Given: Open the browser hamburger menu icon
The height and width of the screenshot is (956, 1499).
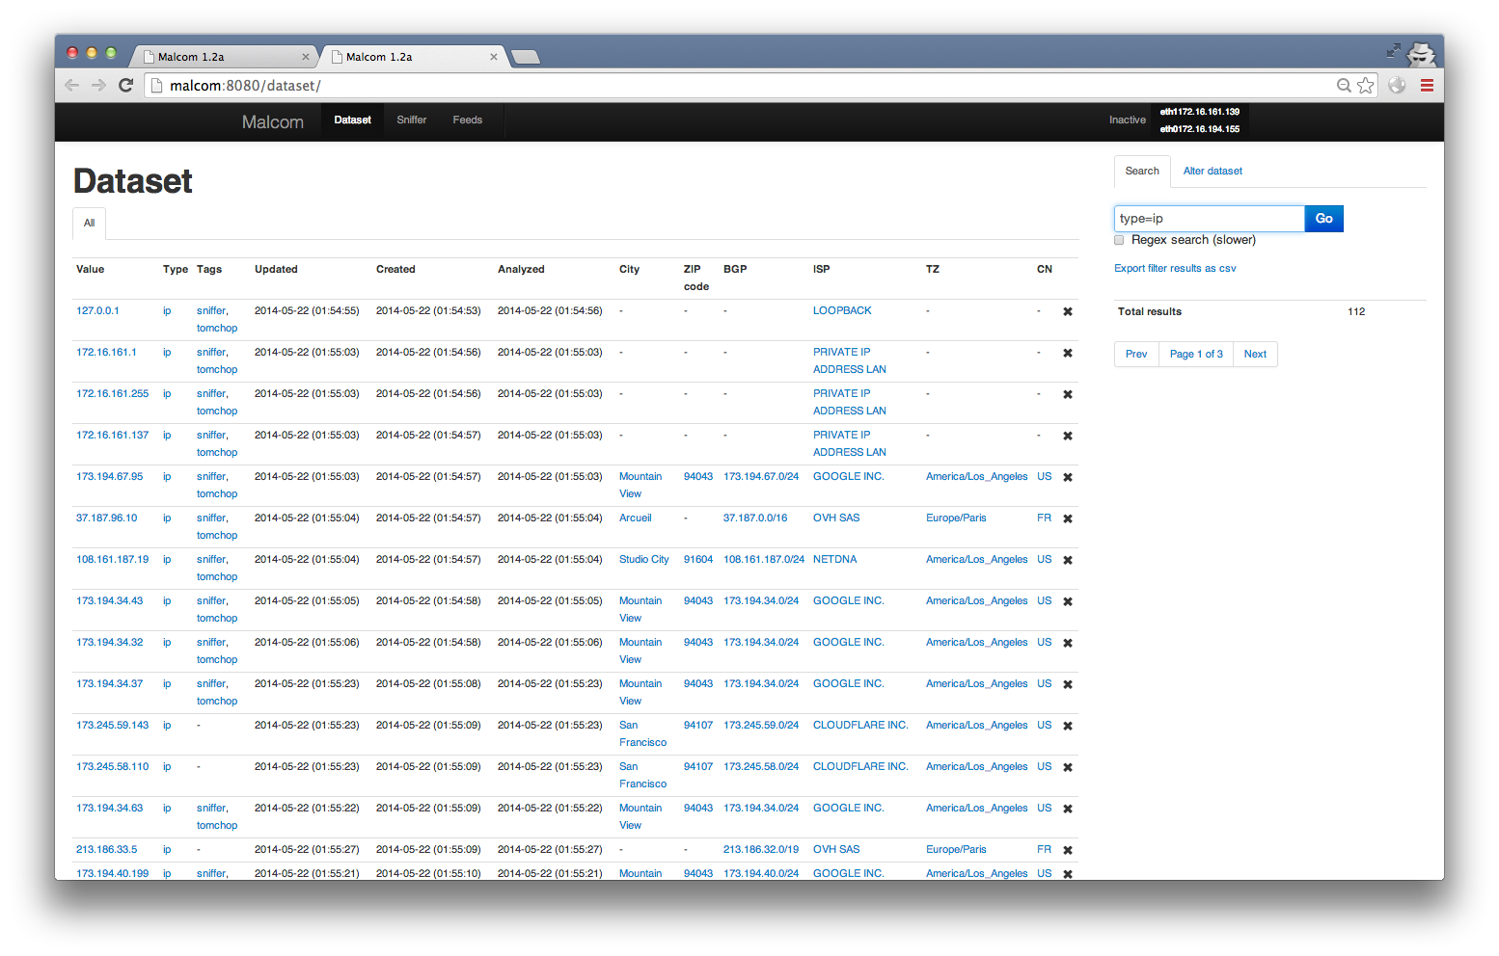Looking at the screenshot, I should [1427, 85].
